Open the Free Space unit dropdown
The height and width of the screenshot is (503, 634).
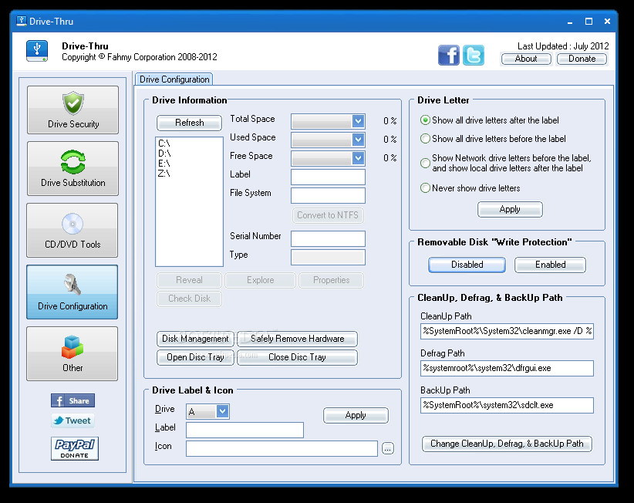[x=358, y=158]
